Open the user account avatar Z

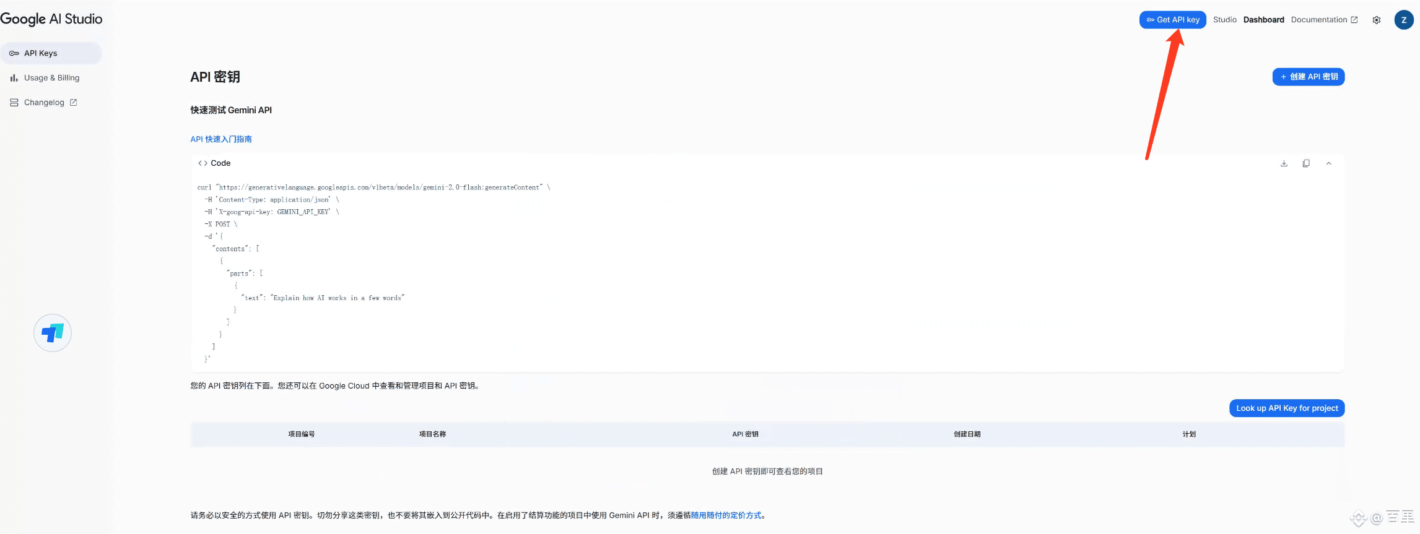[x=1403, y=20]
